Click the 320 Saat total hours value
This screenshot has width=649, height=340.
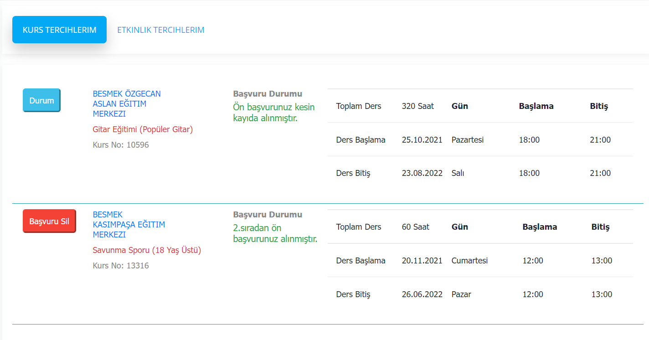[417, 106]
